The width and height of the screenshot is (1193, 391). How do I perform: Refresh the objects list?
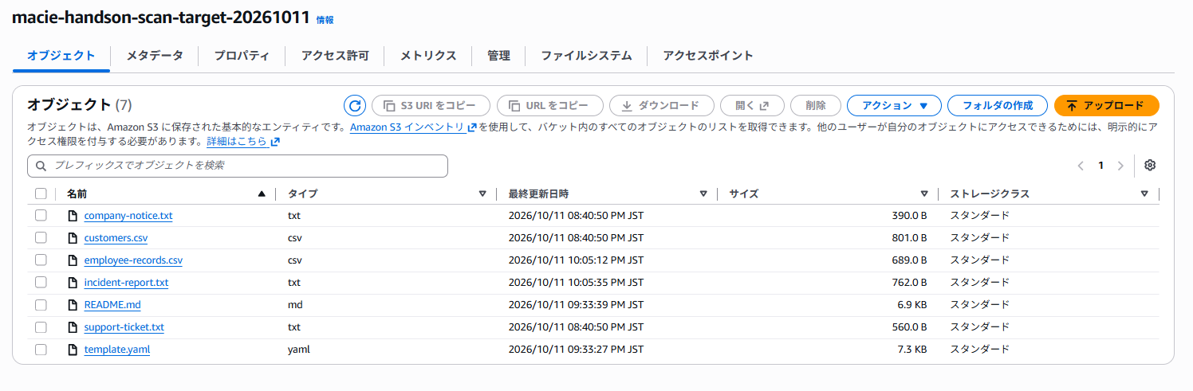pos(355,105)
